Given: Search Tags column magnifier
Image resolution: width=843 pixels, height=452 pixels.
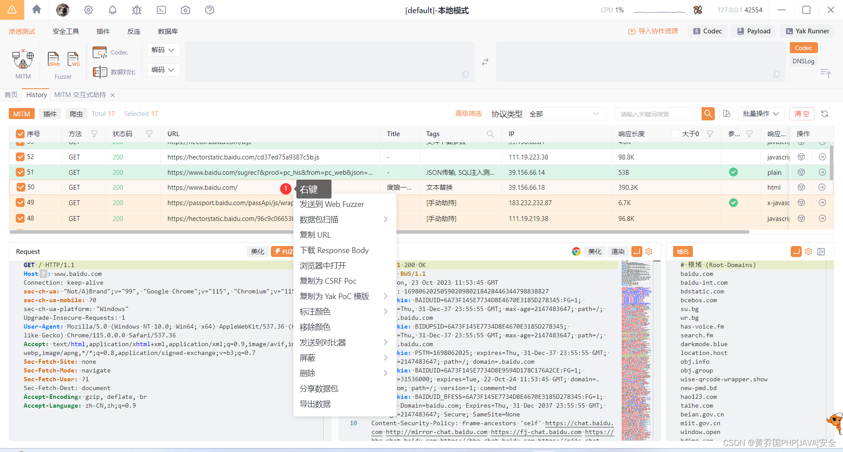Looking at the screenshot, I should [x=490, y=134].
